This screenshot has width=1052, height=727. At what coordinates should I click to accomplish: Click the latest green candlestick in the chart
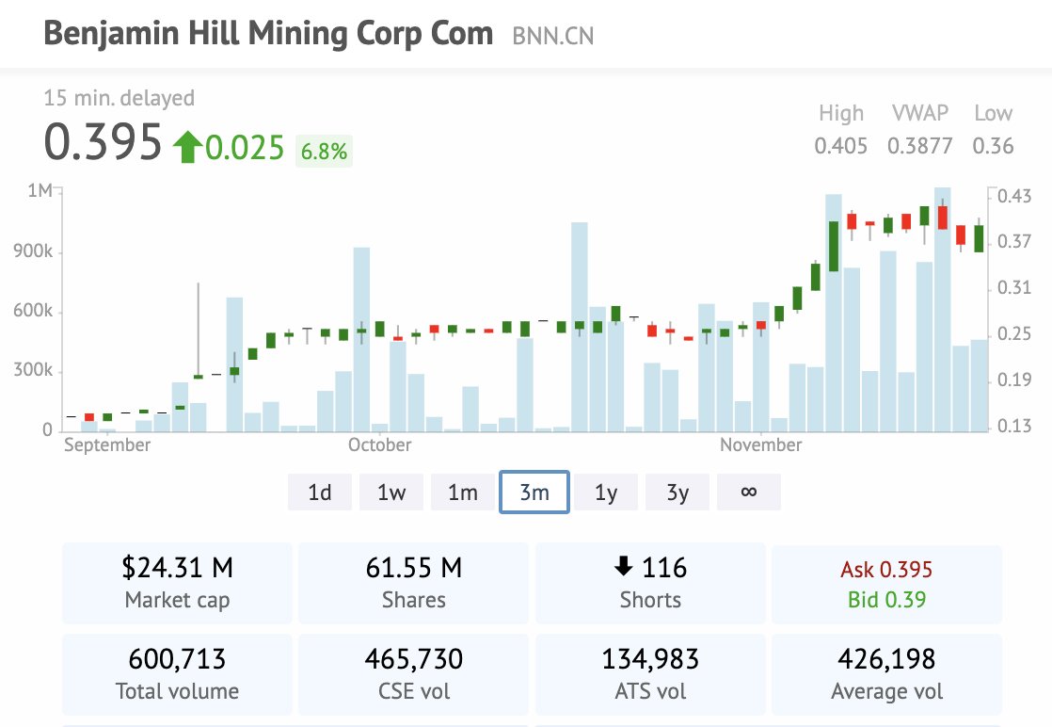(979, 237)
